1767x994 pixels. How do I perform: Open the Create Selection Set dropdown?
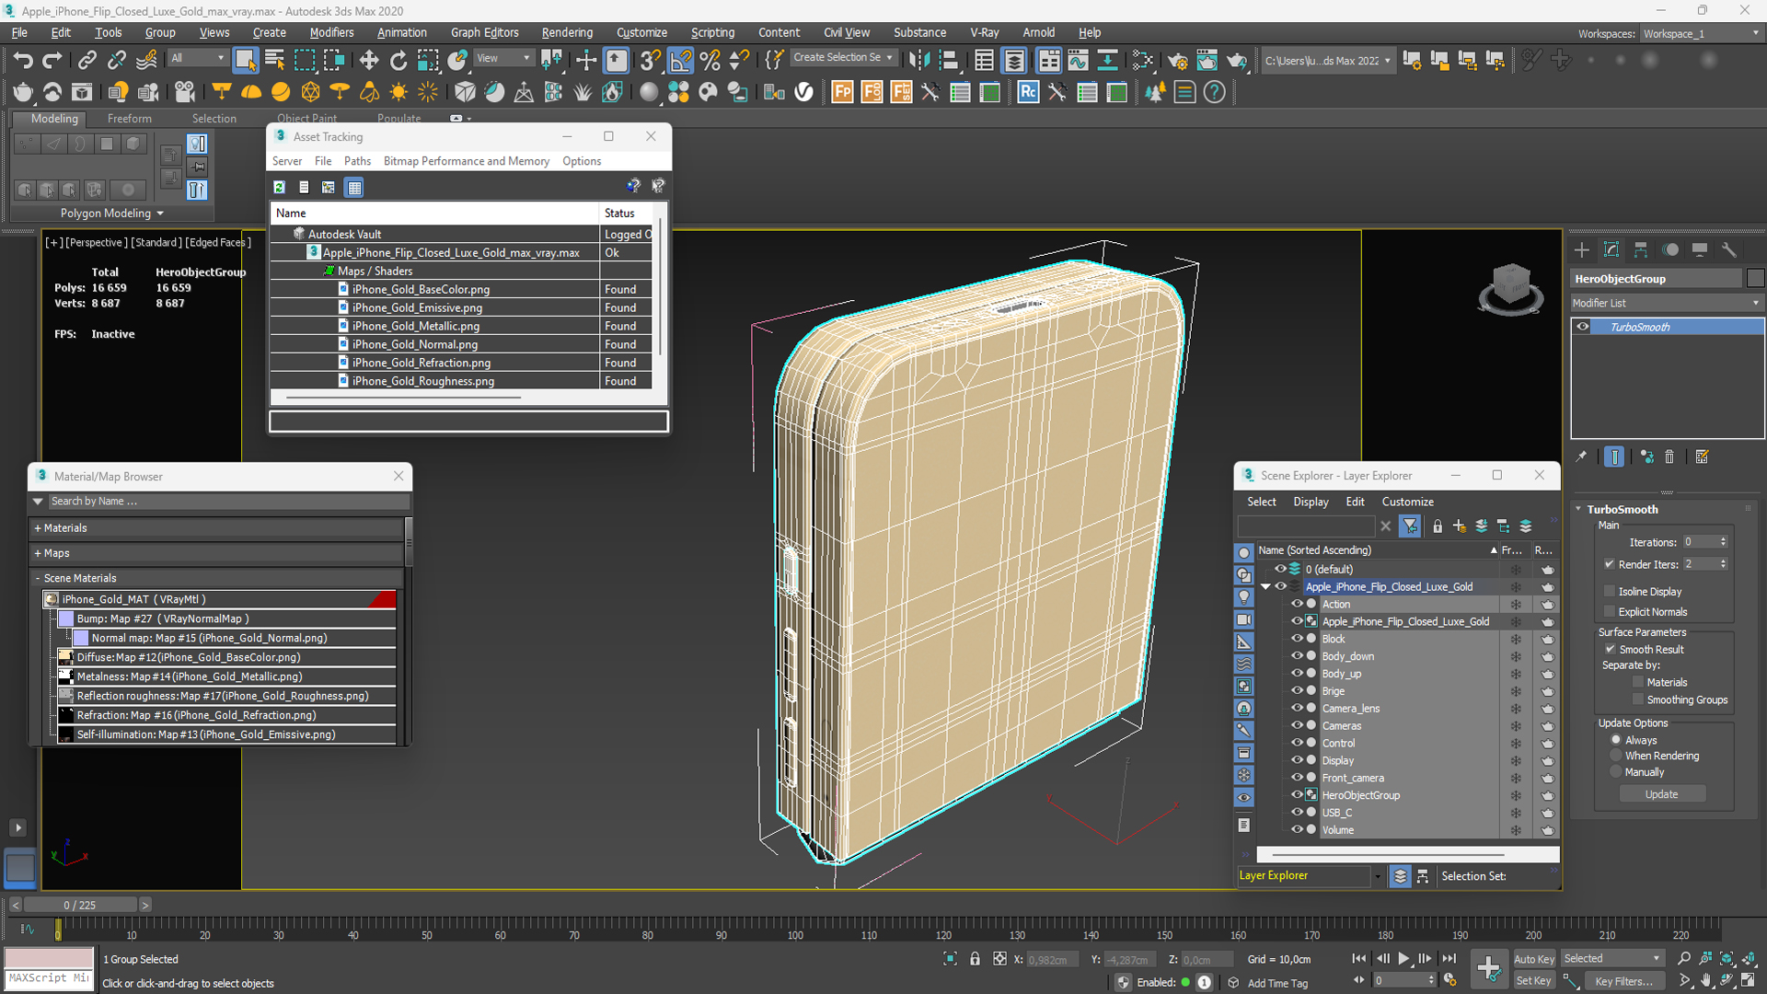click(842, 57)
